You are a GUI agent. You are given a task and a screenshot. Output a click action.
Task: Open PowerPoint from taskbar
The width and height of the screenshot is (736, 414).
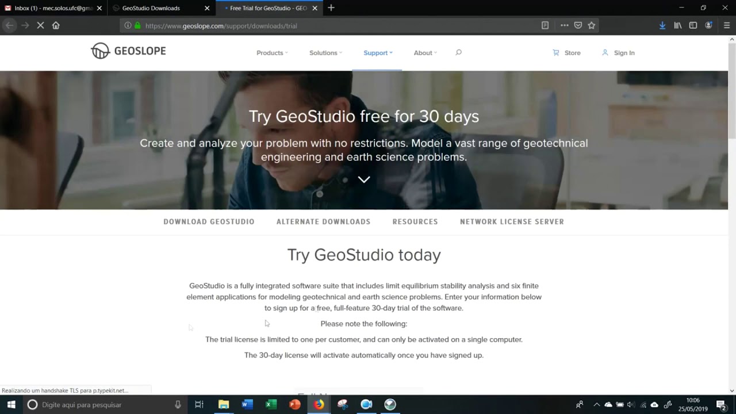pyautogui.click(x=295, y=404)
